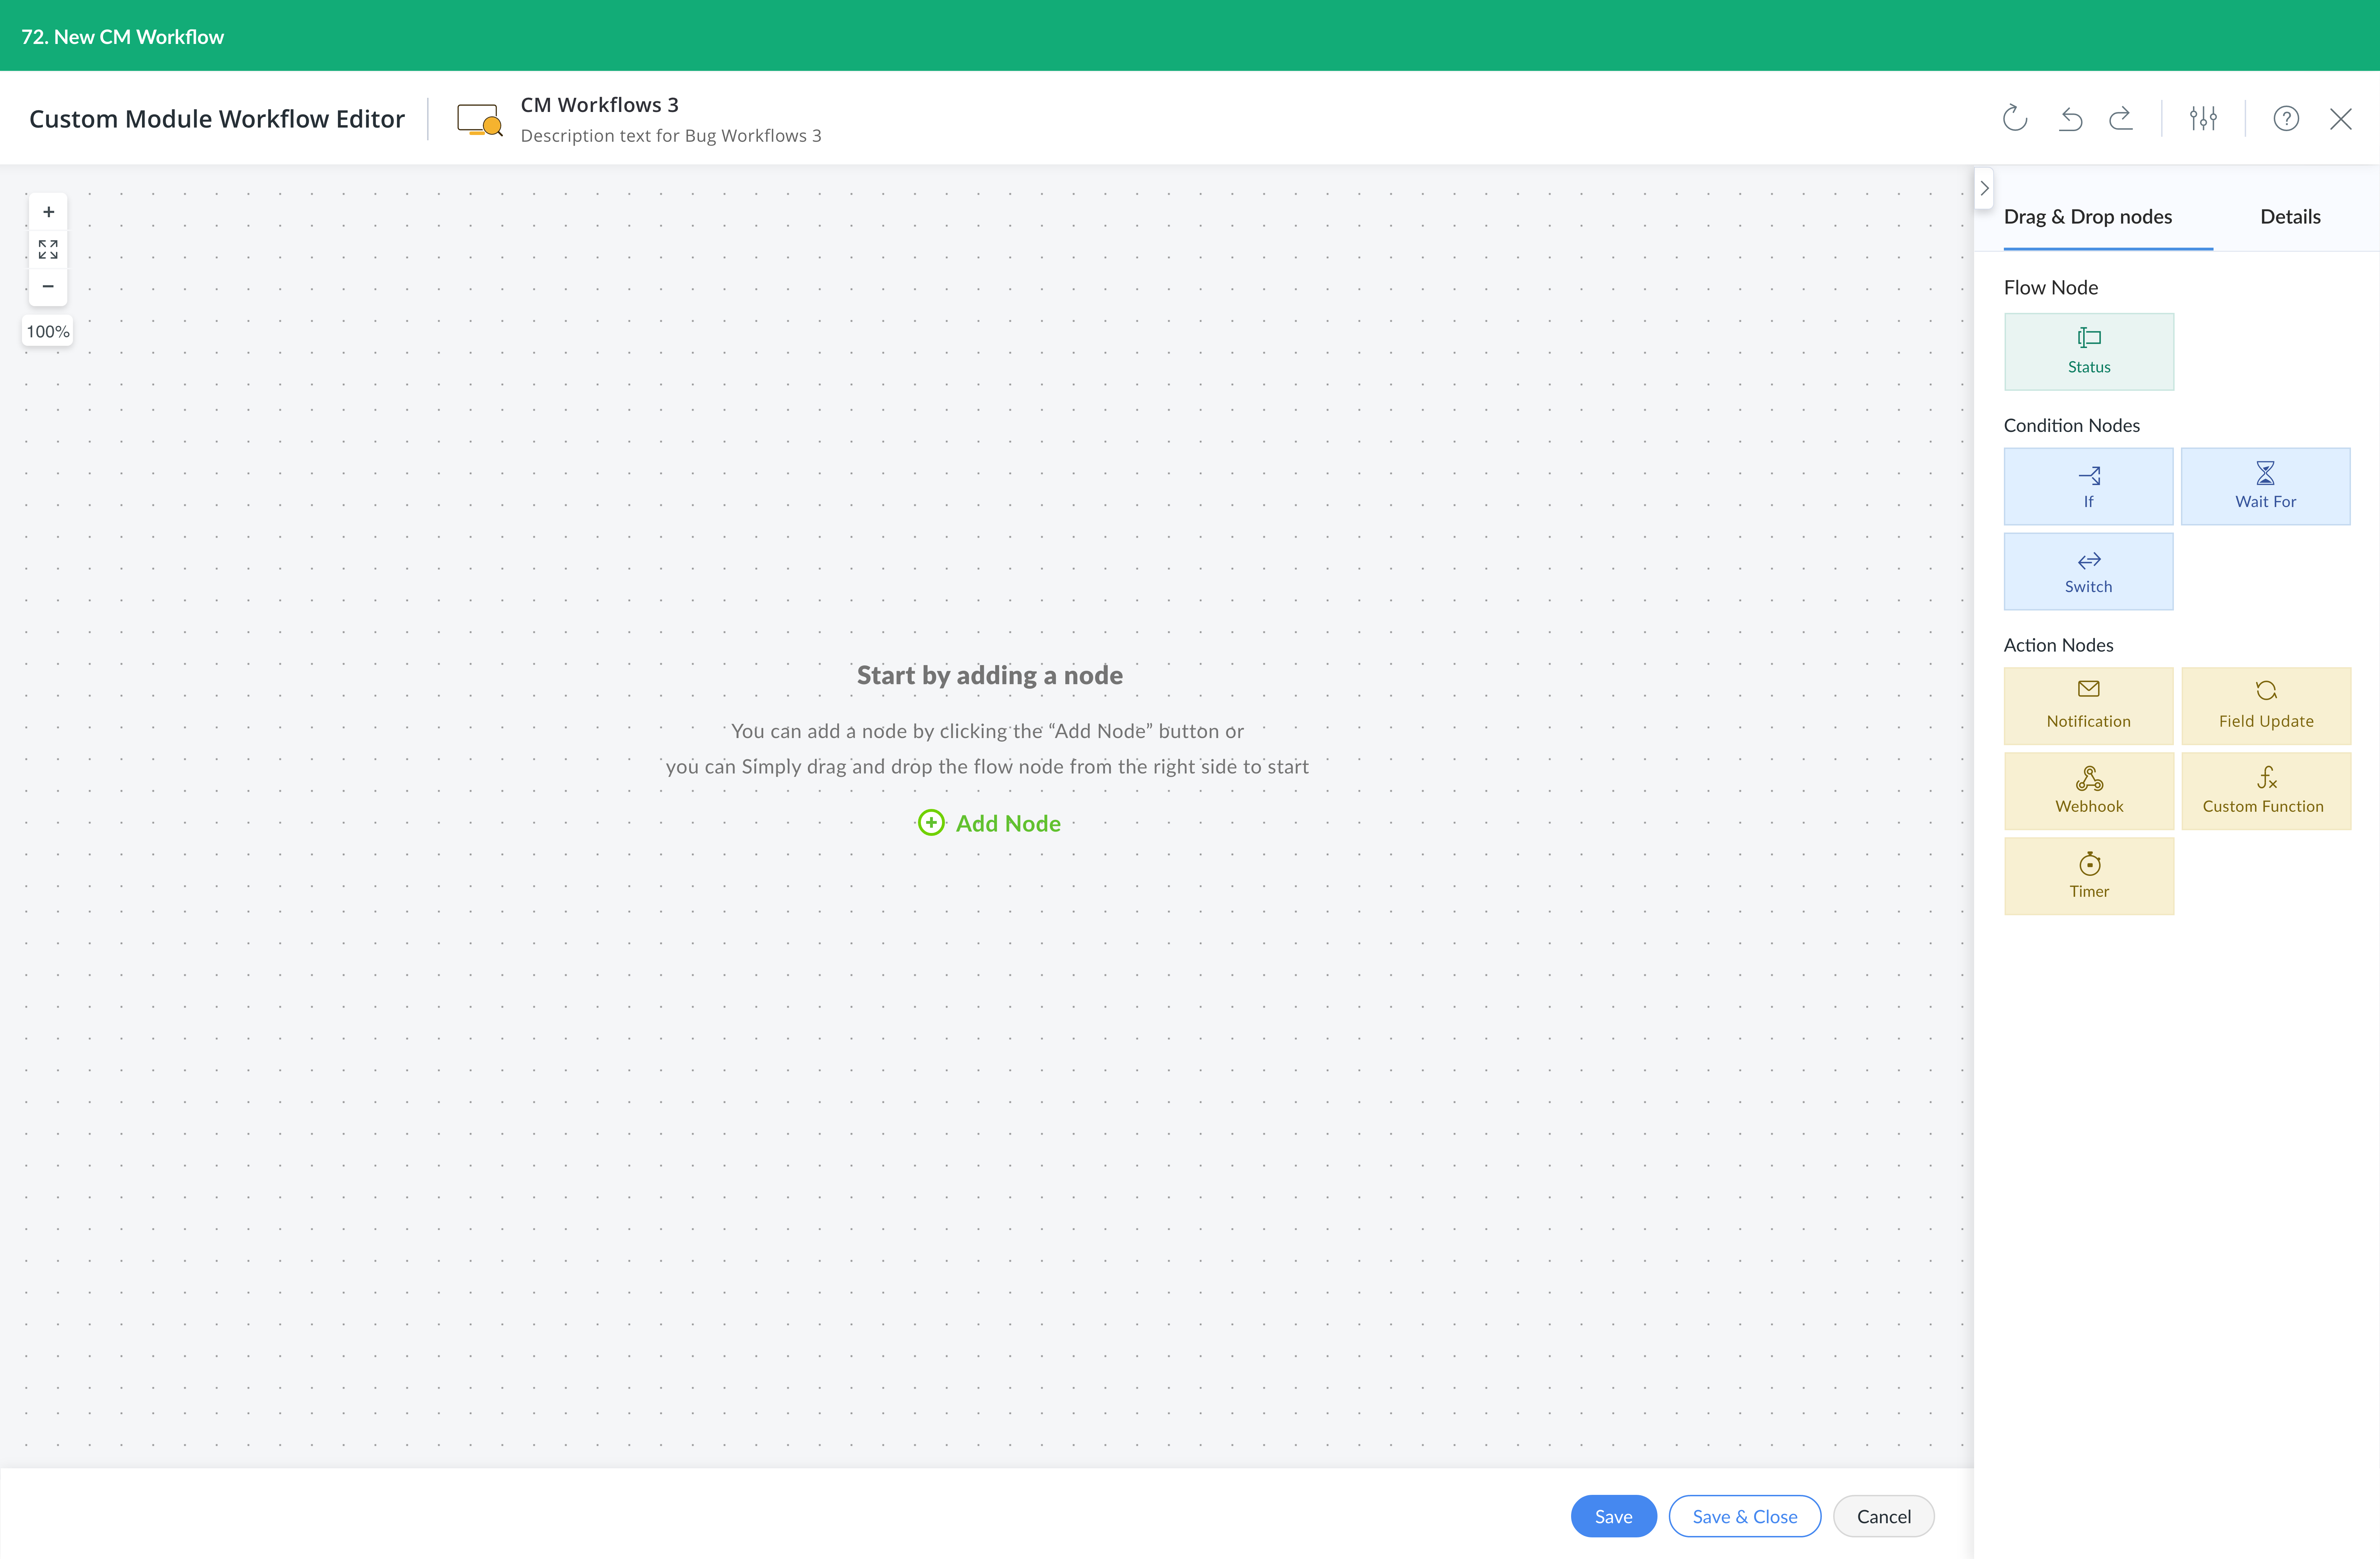2380x1559 pixels.
Task: Zoom in the canvas with plus icon
Action: click(48, 212)
